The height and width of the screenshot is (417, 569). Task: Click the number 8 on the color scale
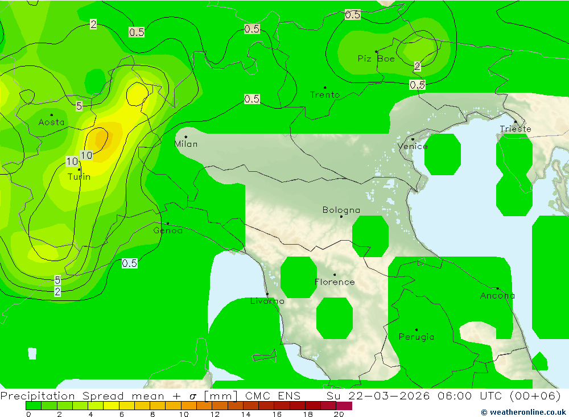click(x=152, y=414)
